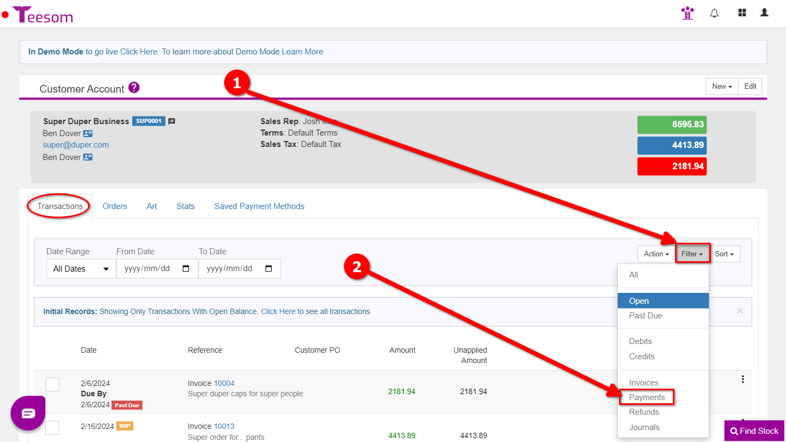The width and height of the screenshot is (786, 442).
Task: Click the Find Stock button
Action: coord(754,431)
